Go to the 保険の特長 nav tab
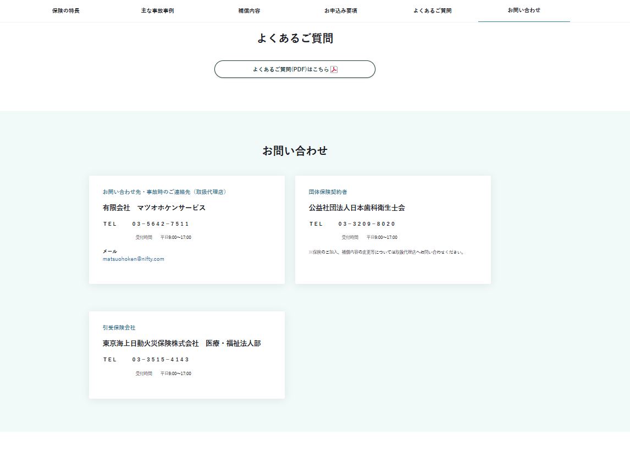 (x=66, y=10)
